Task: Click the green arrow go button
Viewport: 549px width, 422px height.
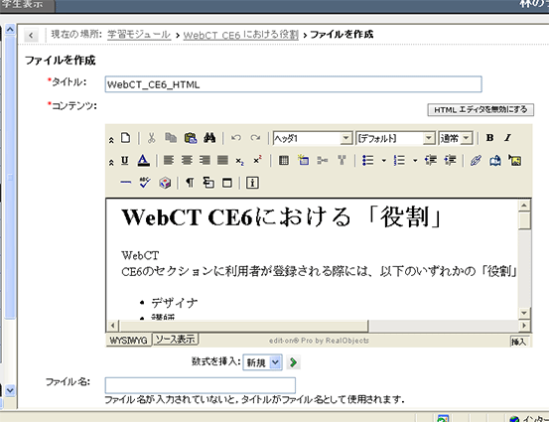Action: (294, 362)
